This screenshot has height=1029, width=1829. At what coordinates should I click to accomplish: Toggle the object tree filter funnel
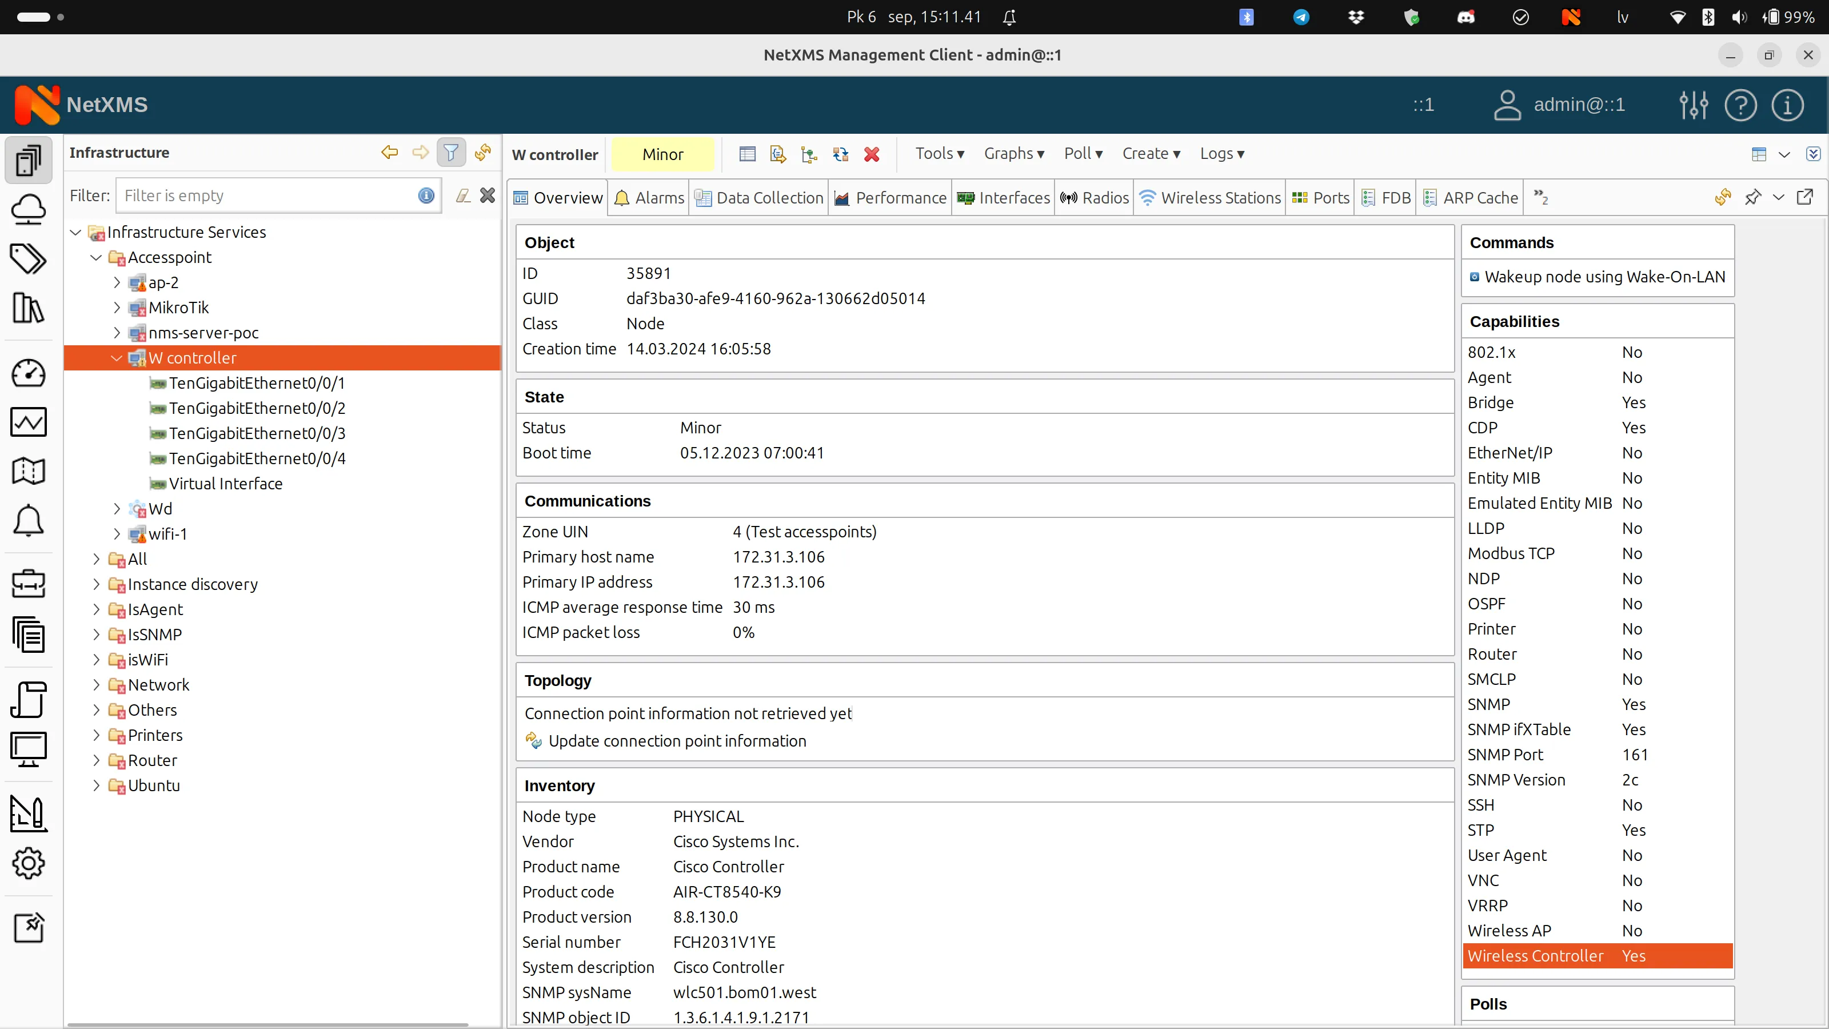coord(451,153)
